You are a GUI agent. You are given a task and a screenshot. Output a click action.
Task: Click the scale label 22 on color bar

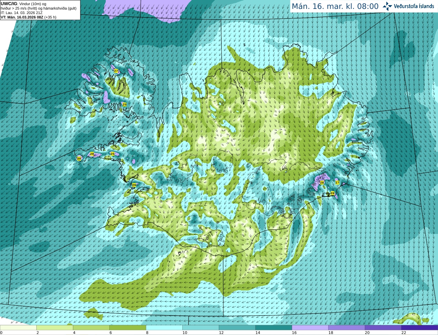tap(404, 333)
